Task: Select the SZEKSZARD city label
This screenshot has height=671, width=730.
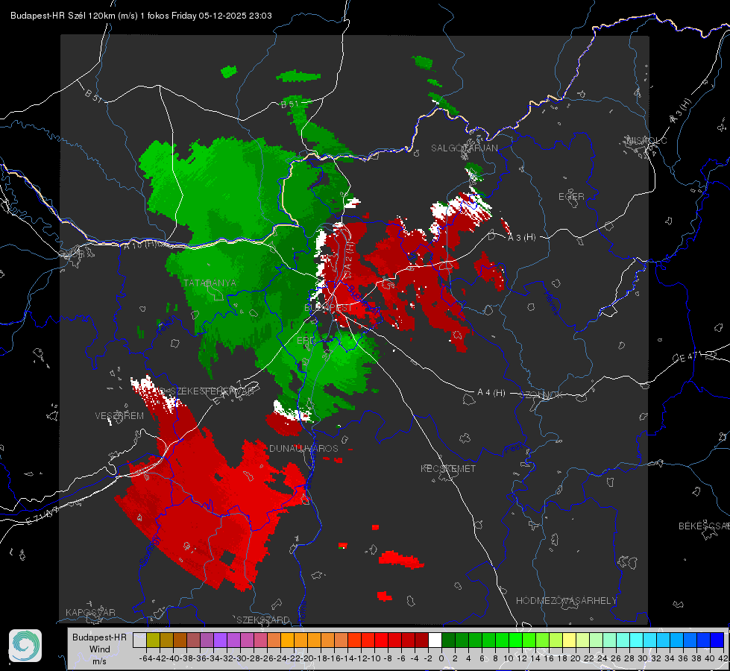Action: click(x=263, y=620)
